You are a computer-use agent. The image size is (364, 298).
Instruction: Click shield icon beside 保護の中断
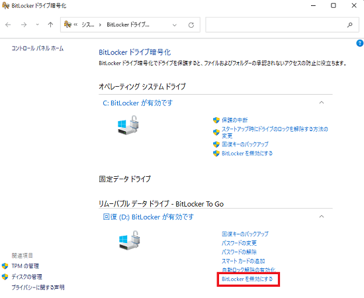pyautogui.click(x=216, y=120)
